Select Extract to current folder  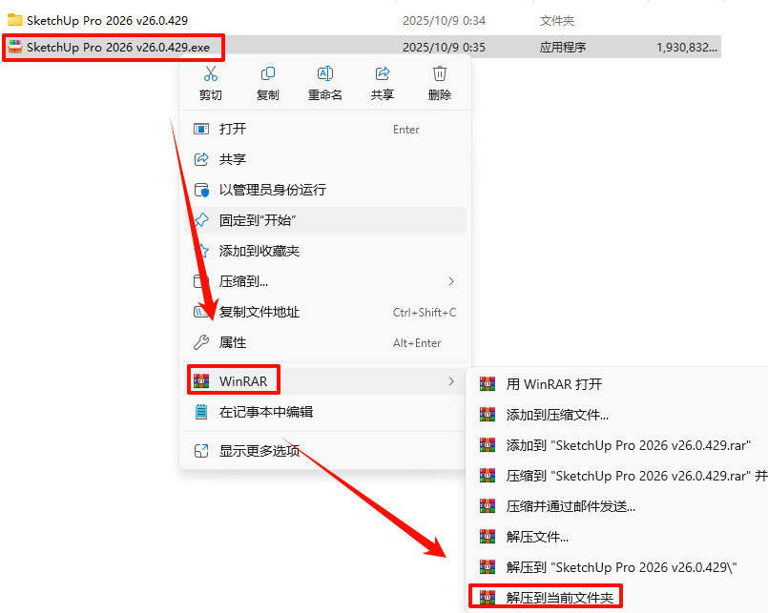coord(546,598)
